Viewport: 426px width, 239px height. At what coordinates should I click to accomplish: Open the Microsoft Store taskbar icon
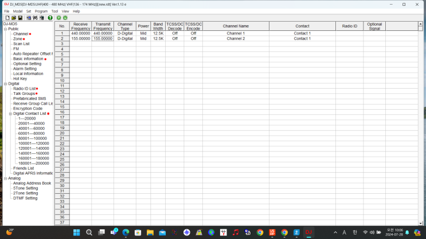[x=138, y=233]
